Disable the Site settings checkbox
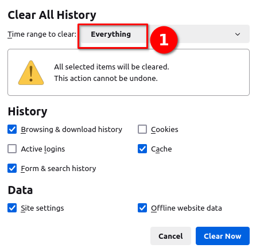This screenshot has height=252, width=256. 12,208
